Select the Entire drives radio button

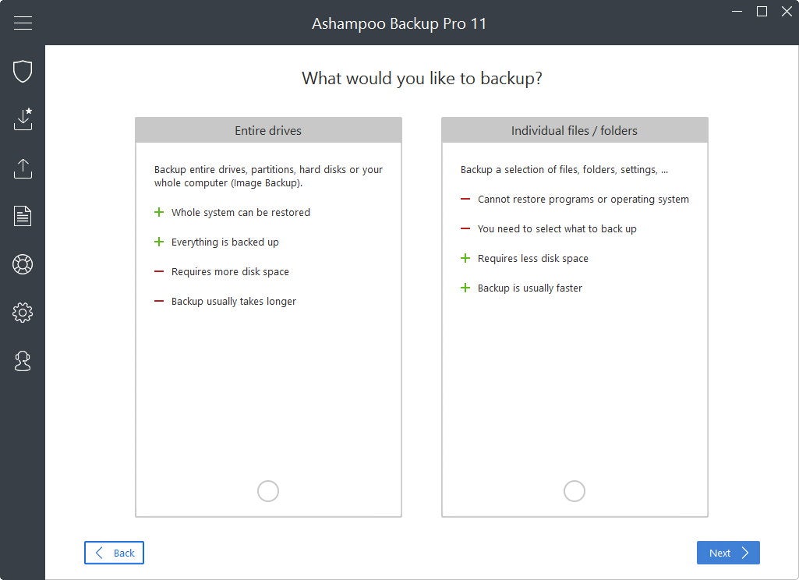[x=268, y=491]
